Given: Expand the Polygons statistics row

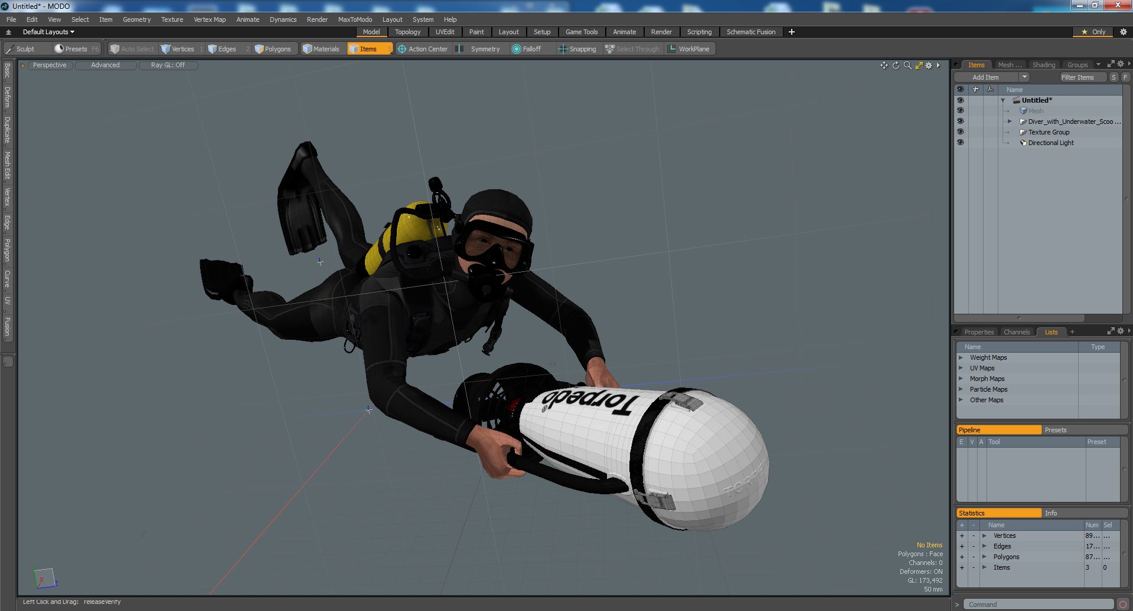Looking at the screenshot, I should (x=984, y=557).
